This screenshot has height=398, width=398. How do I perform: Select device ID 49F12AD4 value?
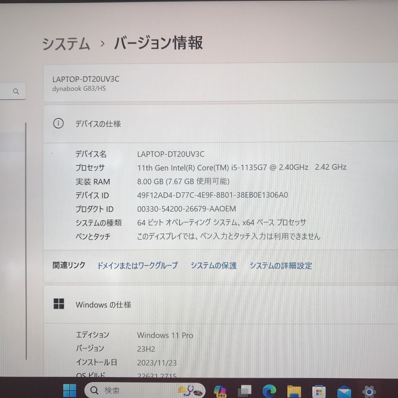coord(212,195)
